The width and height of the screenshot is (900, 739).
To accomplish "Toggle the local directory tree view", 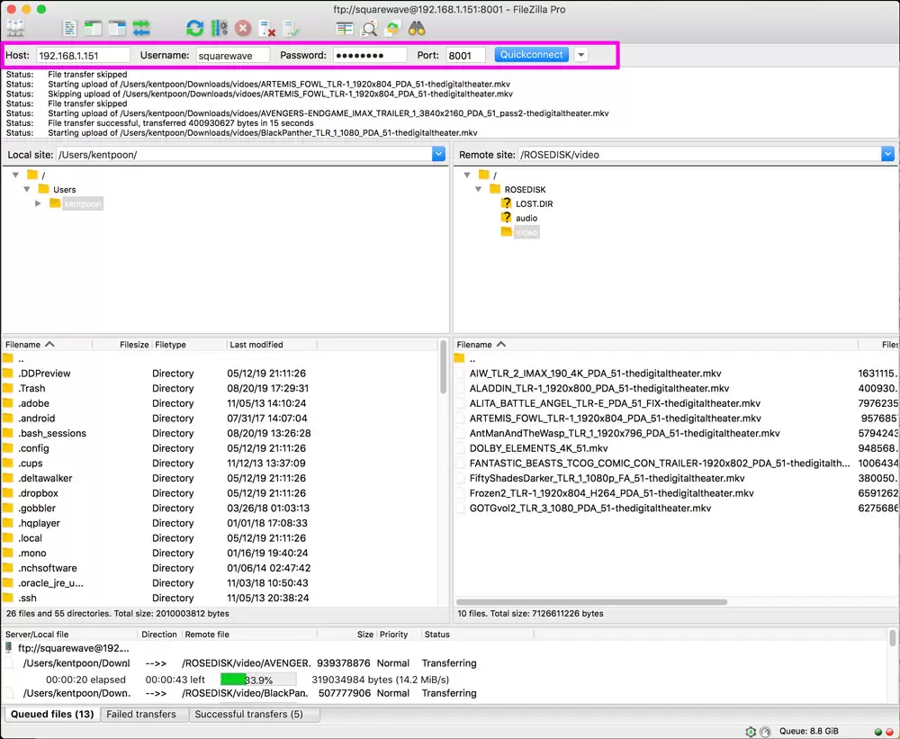I will 94,29.
